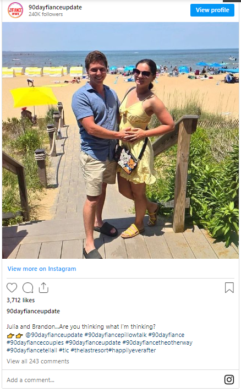Open the #90dayfiancecouples hashtag
241x392 pixels.
(35, 342)
